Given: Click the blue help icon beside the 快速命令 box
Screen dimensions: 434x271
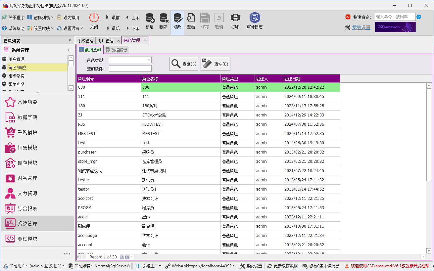Looking at the screenshot, I should (419, 17).
